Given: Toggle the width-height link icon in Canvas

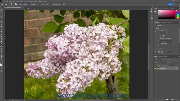Looking at the screenshot, I should 156,32.
